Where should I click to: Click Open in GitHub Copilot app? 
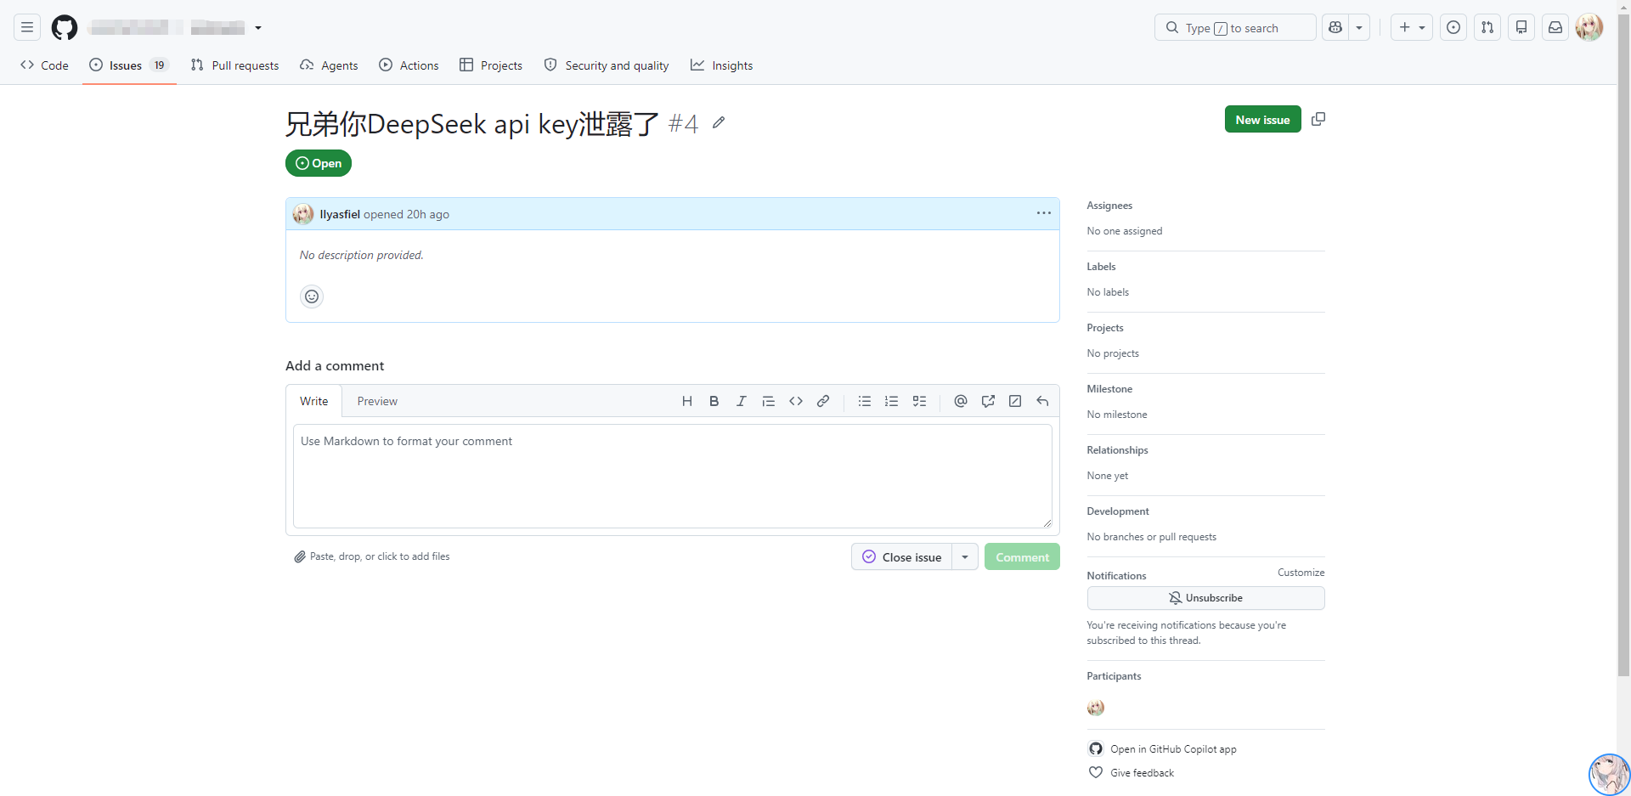[1162, 749]
